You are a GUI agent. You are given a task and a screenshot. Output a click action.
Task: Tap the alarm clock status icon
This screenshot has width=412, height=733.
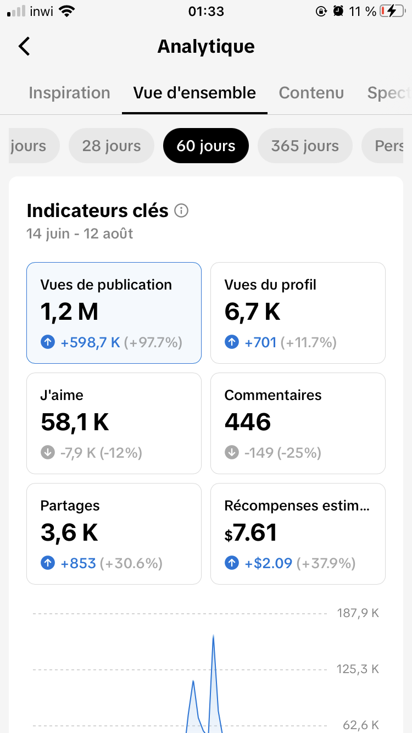pos(339,11)
